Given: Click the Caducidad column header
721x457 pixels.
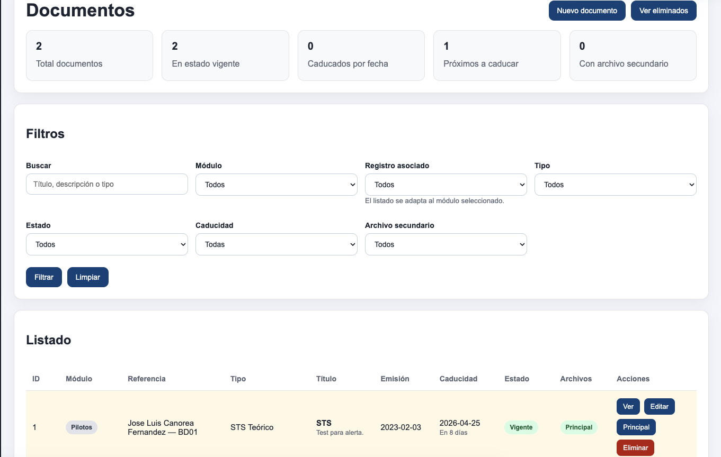Looking at the screenshot, I should point(458,379).
